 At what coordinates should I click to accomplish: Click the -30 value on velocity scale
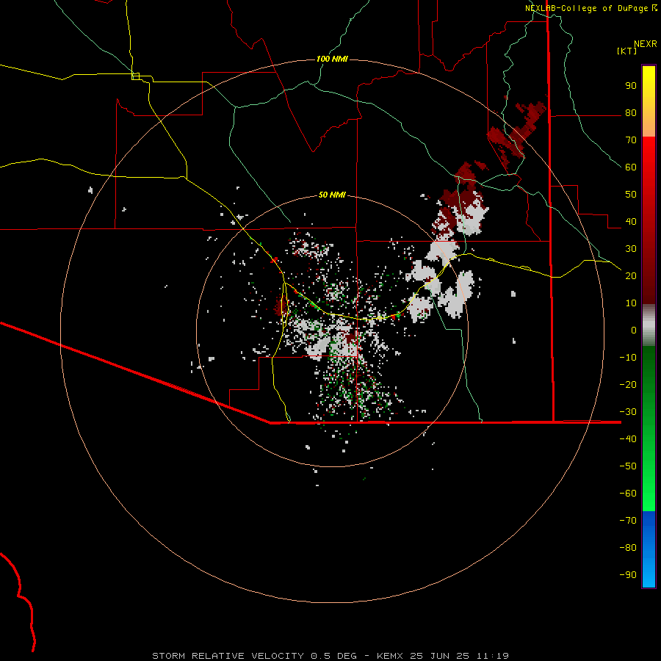(x=628, y=412)
